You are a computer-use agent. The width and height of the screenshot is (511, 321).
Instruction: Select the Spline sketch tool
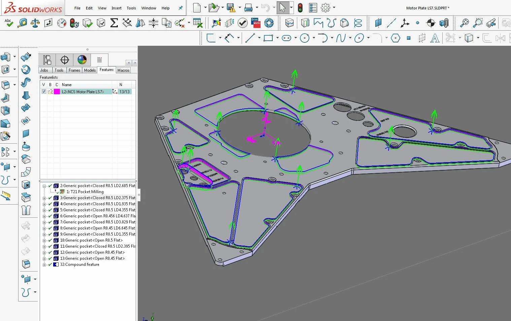(341, 38)
